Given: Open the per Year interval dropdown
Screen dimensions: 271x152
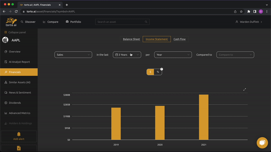Looking at the screenshot, I should pyautogui.click(x=173, y=55).
